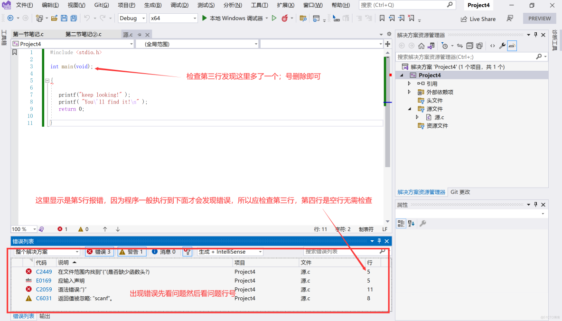Screen dimensions: 562x321
Task: Click the bookmark toggle icon in toolbar
Action: [x=382, y=18]
